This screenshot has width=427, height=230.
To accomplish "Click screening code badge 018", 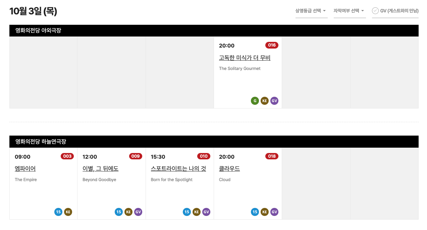I will [272, 156].
